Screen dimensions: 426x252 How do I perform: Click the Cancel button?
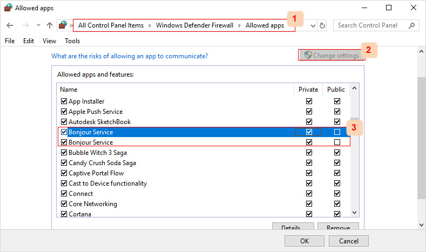click(x=349, y=241)
